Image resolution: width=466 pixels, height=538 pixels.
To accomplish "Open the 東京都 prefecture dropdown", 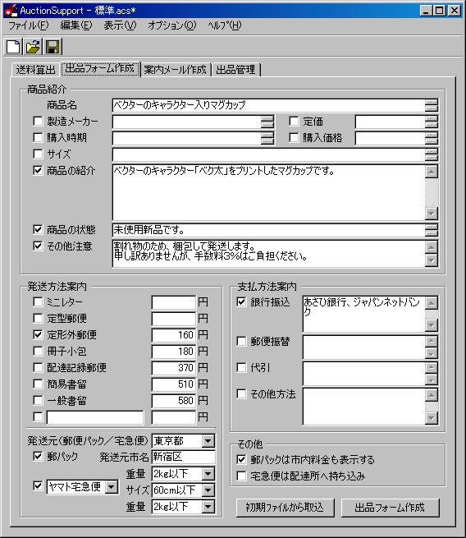I will pos(208,441).
